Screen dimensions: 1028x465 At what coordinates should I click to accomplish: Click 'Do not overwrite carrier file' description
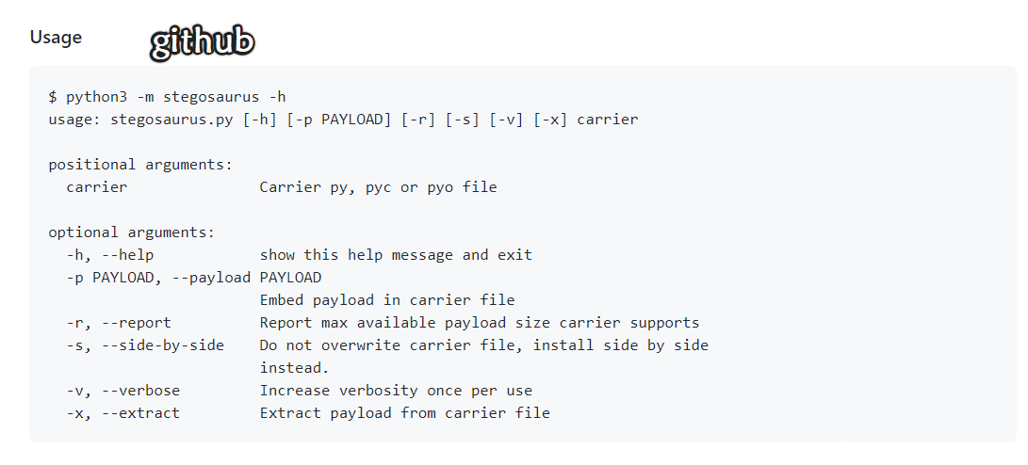click(483, 345)
